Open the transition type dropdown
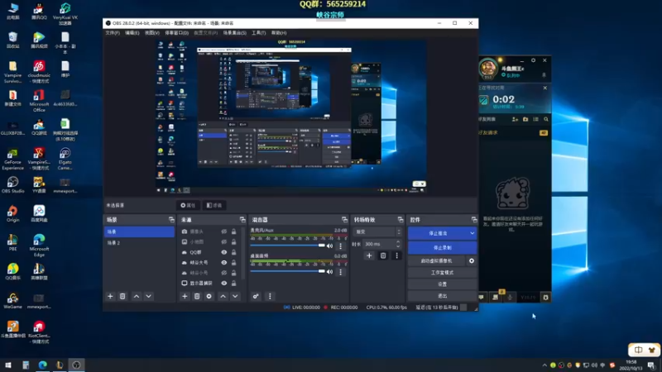 pos(377,231)
